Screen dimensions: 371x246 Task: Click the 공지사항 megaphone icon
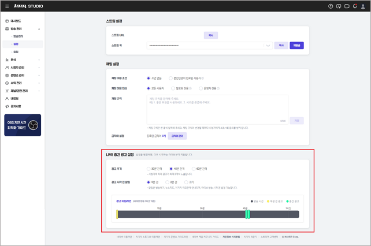click(6, 106)
